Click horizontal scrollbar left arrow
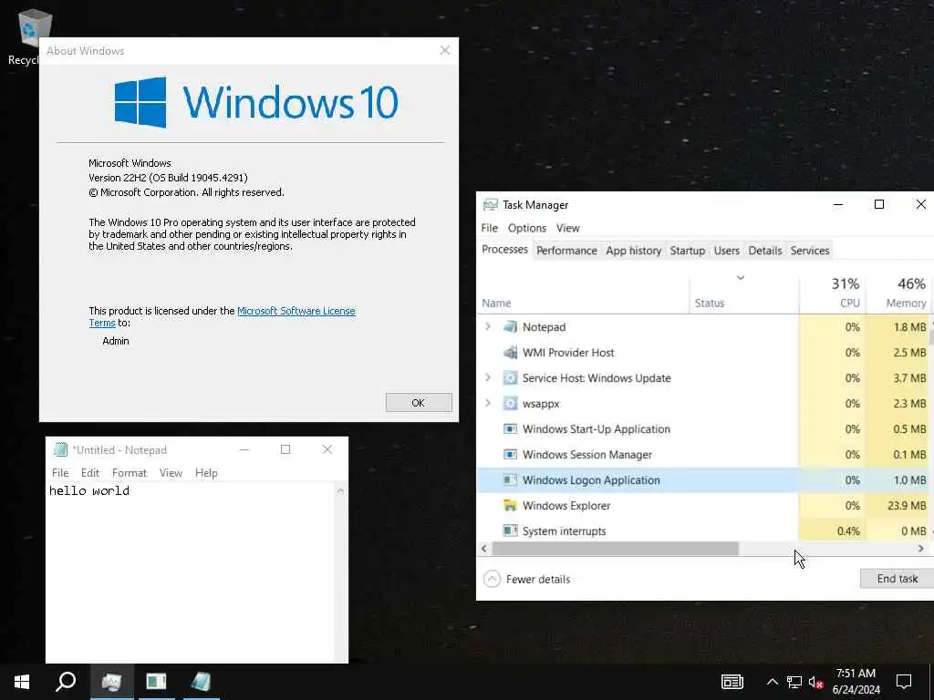The height and width of the screenshot is (700, 934). [x=484, y=548]
